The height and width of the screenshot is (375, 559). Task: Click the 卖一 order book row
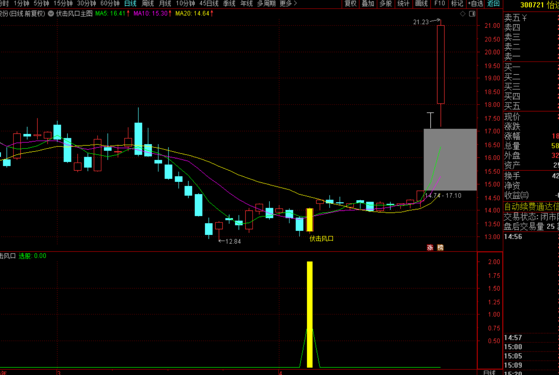tap(531, 57)
